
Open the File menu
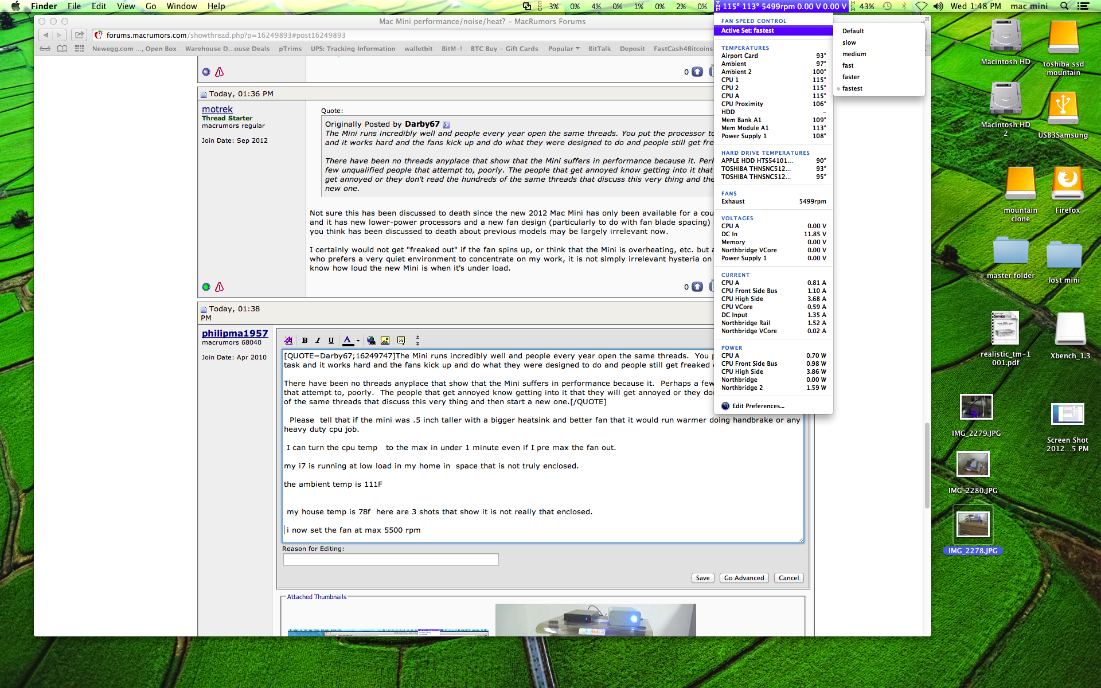point(74,6)
